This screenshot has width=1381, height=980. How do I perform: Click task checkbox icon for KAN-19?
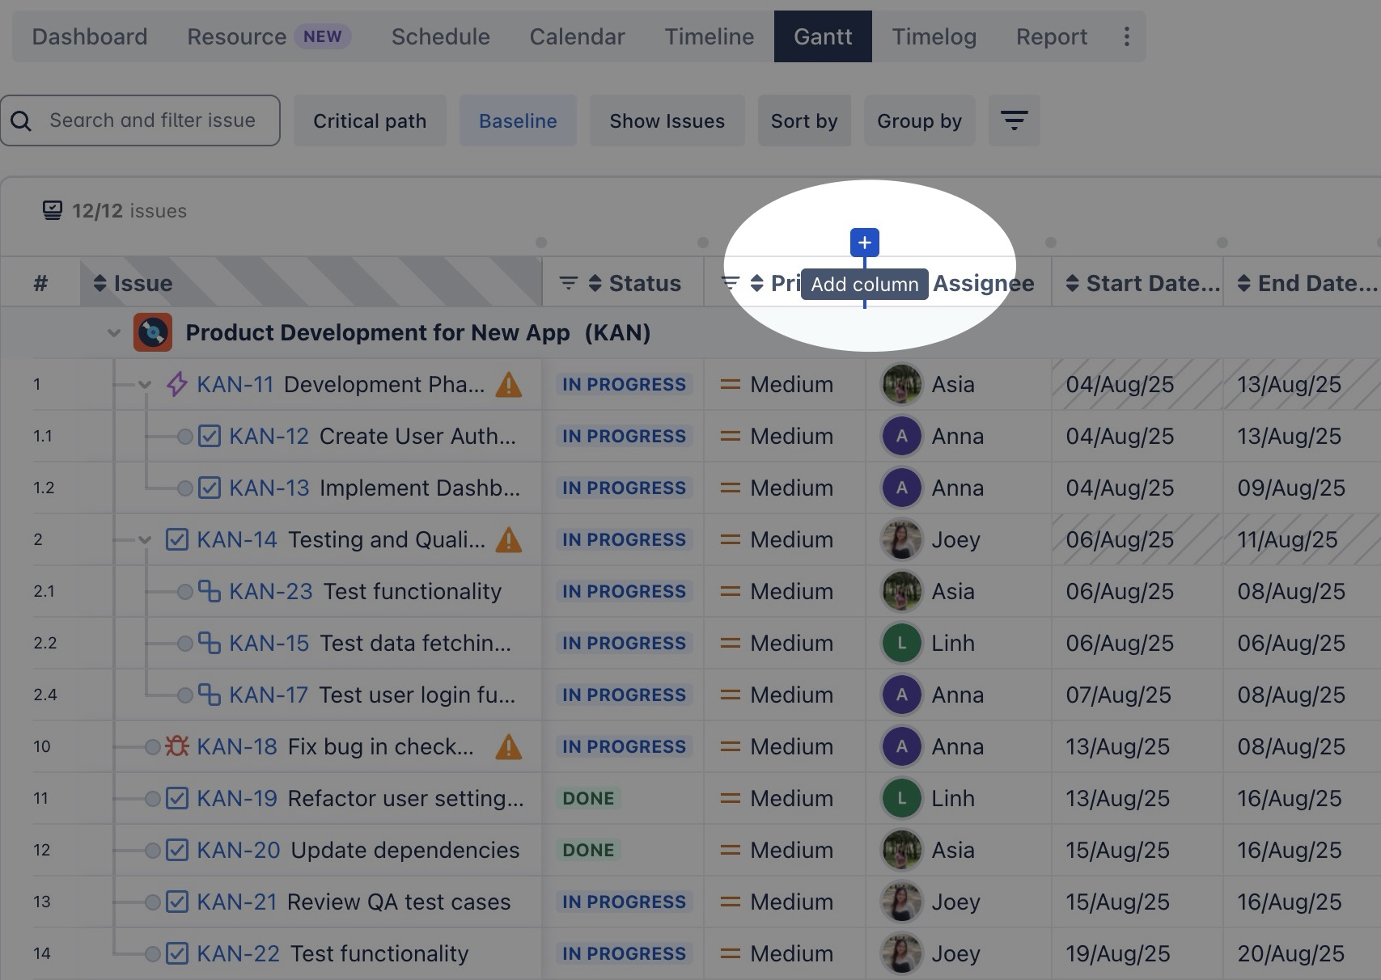[177, 799]
